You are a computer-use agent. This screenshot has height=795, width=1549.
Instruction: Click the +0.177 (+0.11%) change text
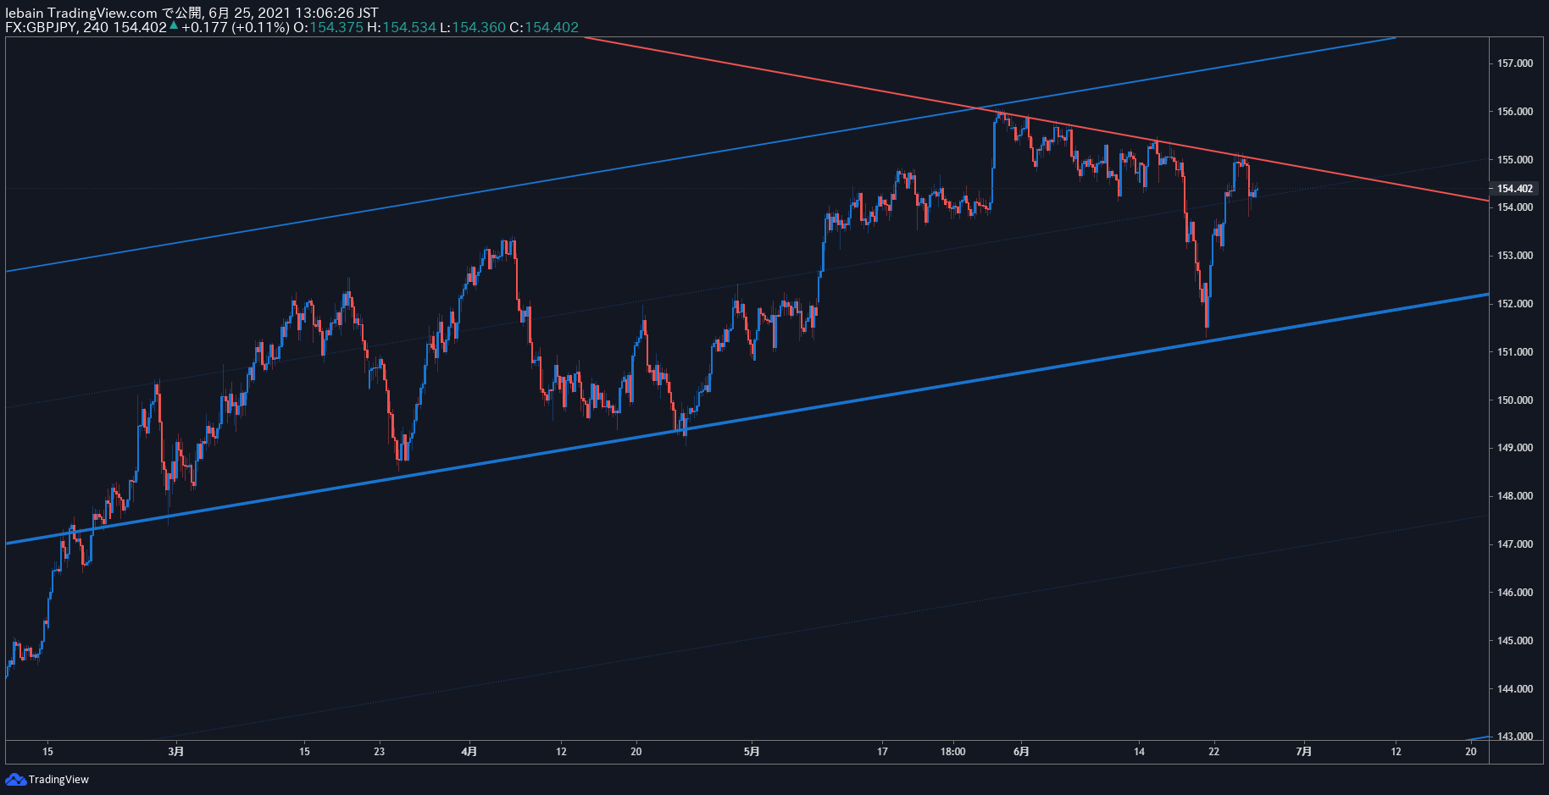pos(235,27)
